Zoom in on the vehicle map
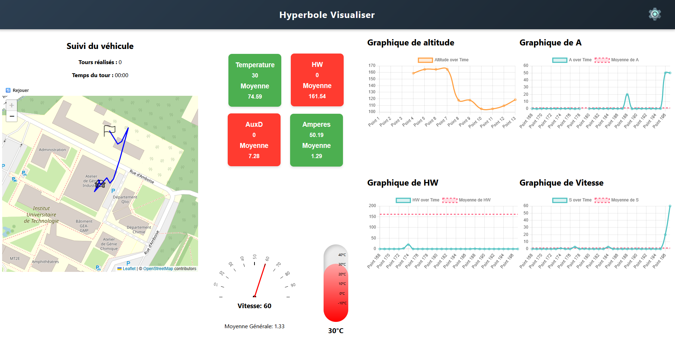Image resolution: width=675 pixels, height=349 pixels. (x=12, y=105)
